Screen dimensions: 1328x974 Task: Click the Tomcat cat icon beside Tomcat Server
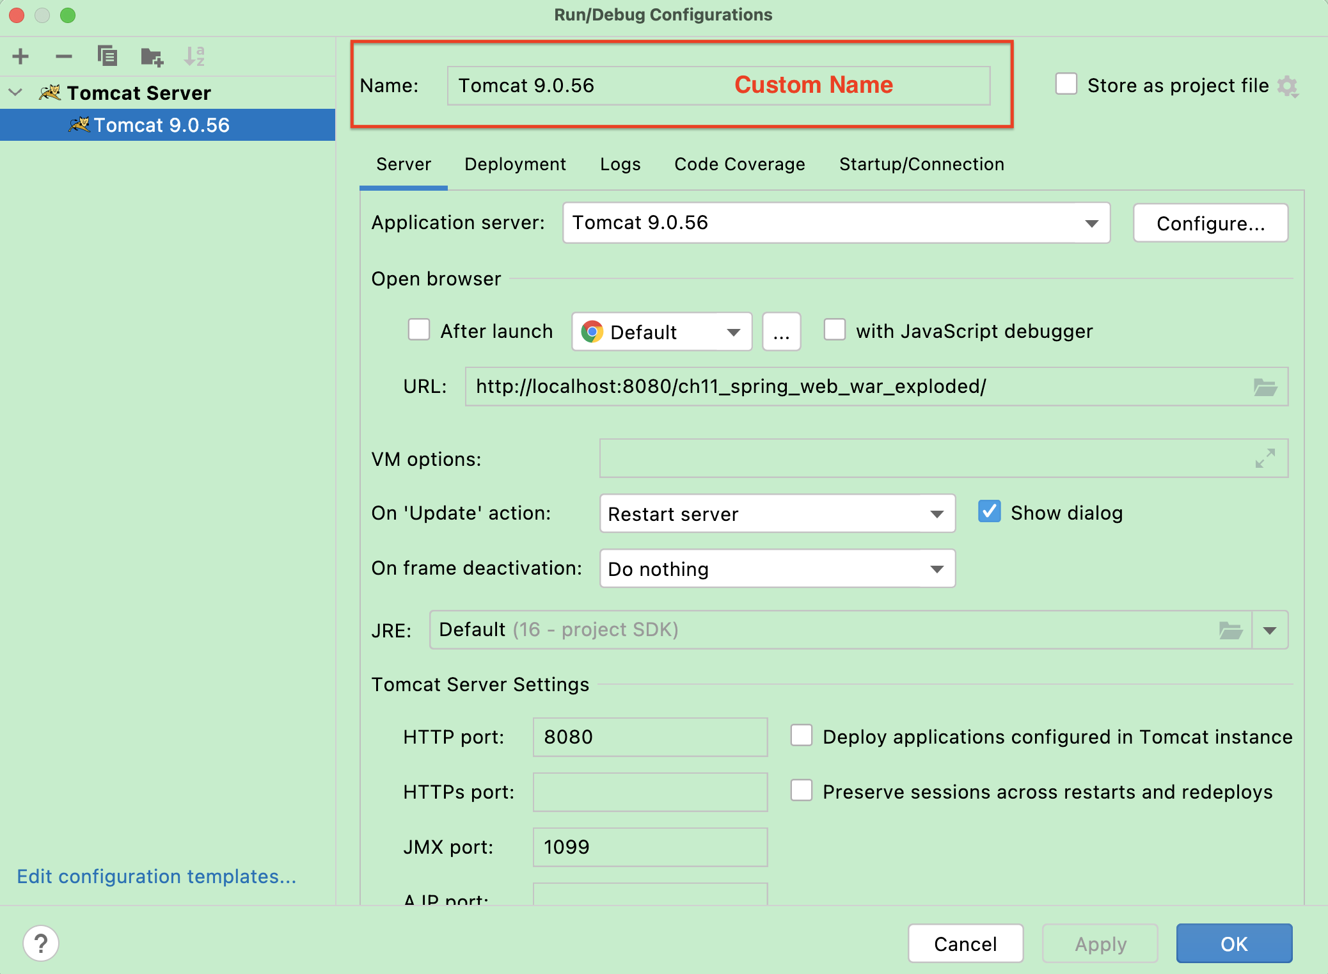click(x=50, y=93)
